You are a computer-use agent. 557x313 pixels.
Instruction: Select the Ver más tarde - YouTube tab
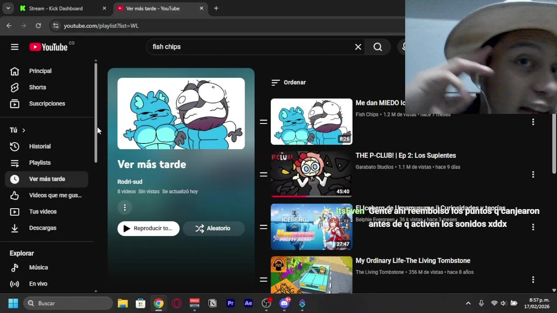point(161,8)
